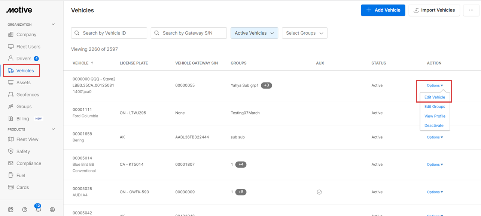Click the Import Vehicles button
The height and width of the screenshot is (216, 481).
[434, 10]
